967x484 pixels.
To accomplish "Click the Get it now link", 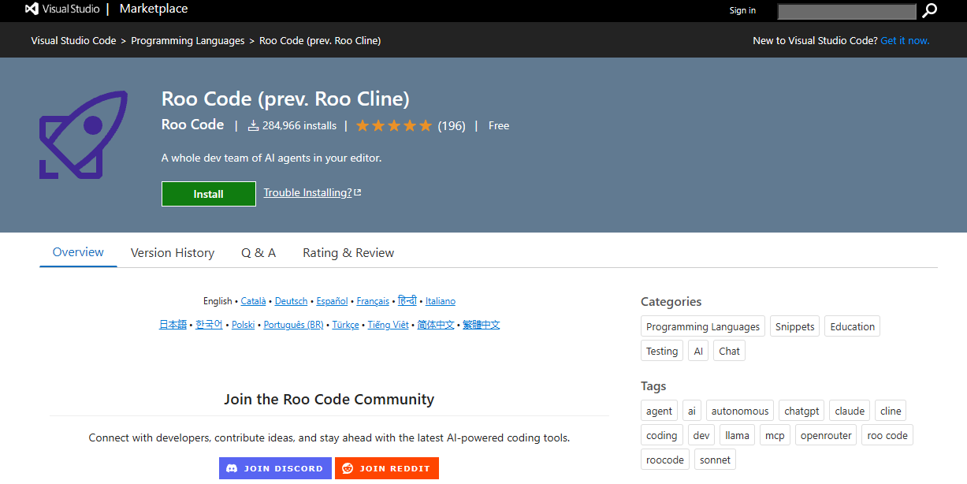I will (905, 41).
